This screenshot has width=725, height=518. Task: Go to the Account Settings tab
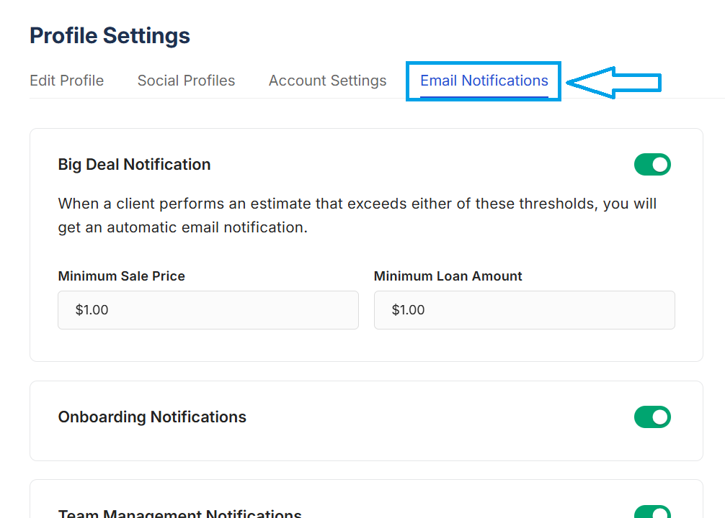(x=327, y=81)
